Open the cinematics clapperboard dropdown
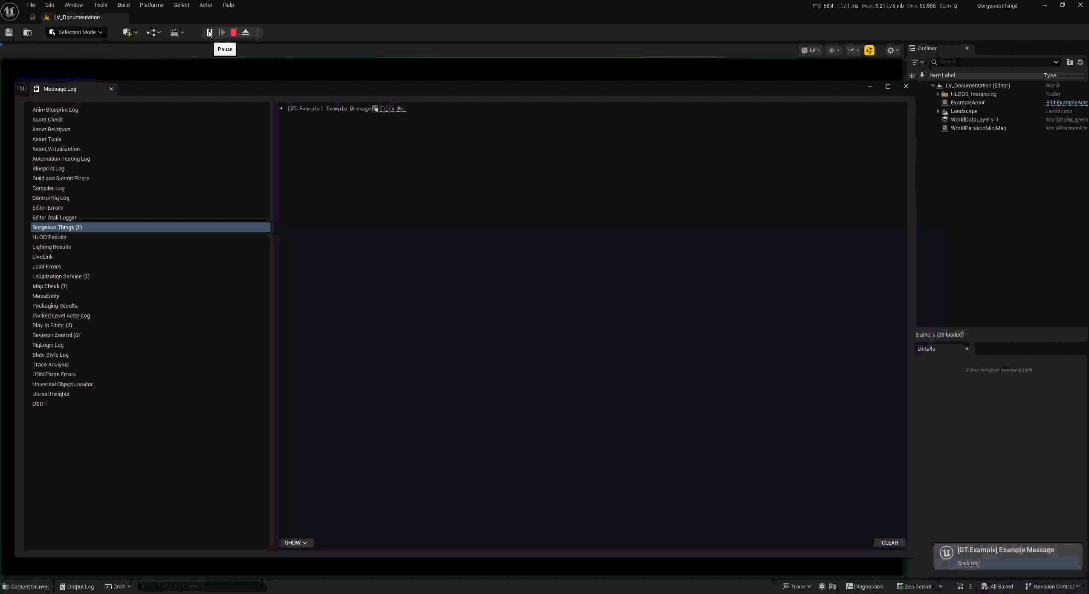 (x=177, y=32)
